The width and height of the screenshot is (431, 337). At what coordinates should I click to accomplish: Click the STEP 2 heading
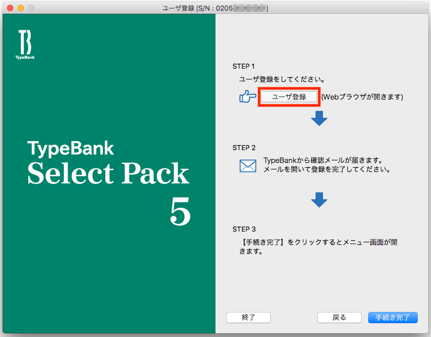tap(244, 147)
